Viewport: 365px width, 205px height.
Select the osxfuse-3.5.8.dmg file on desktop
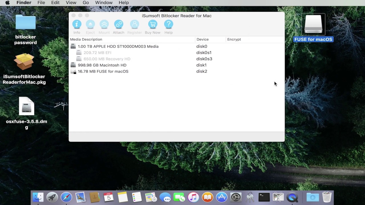pos(27,106)
